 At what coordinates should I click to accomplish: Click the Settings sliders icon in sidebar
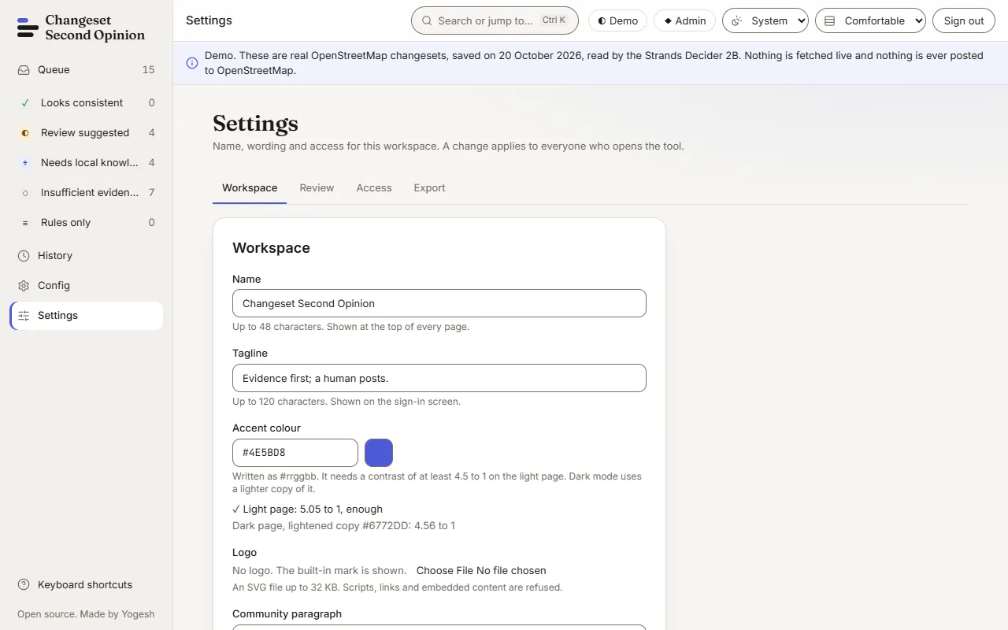(x=24, y=316)
